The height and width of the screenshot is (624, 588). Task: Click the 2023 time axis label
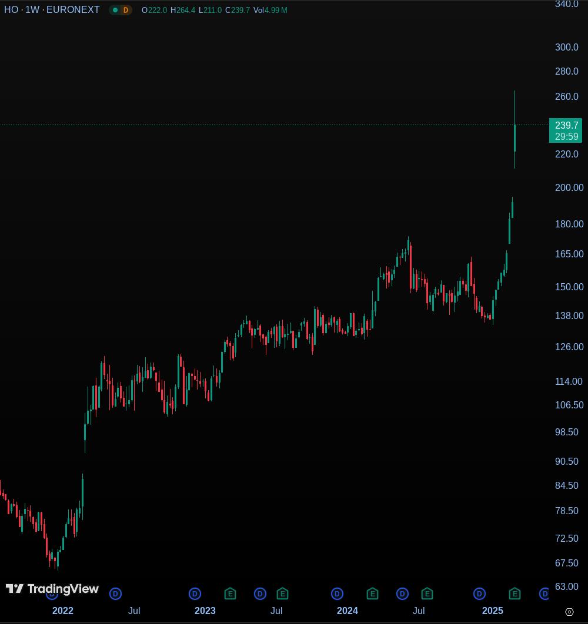205,611
